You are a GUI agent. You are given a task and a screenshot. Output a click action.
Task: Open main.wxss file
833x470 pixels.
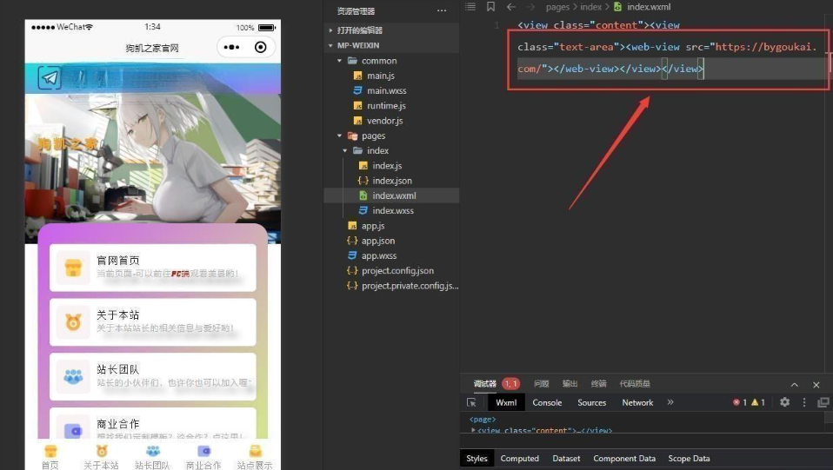(386, 90)
